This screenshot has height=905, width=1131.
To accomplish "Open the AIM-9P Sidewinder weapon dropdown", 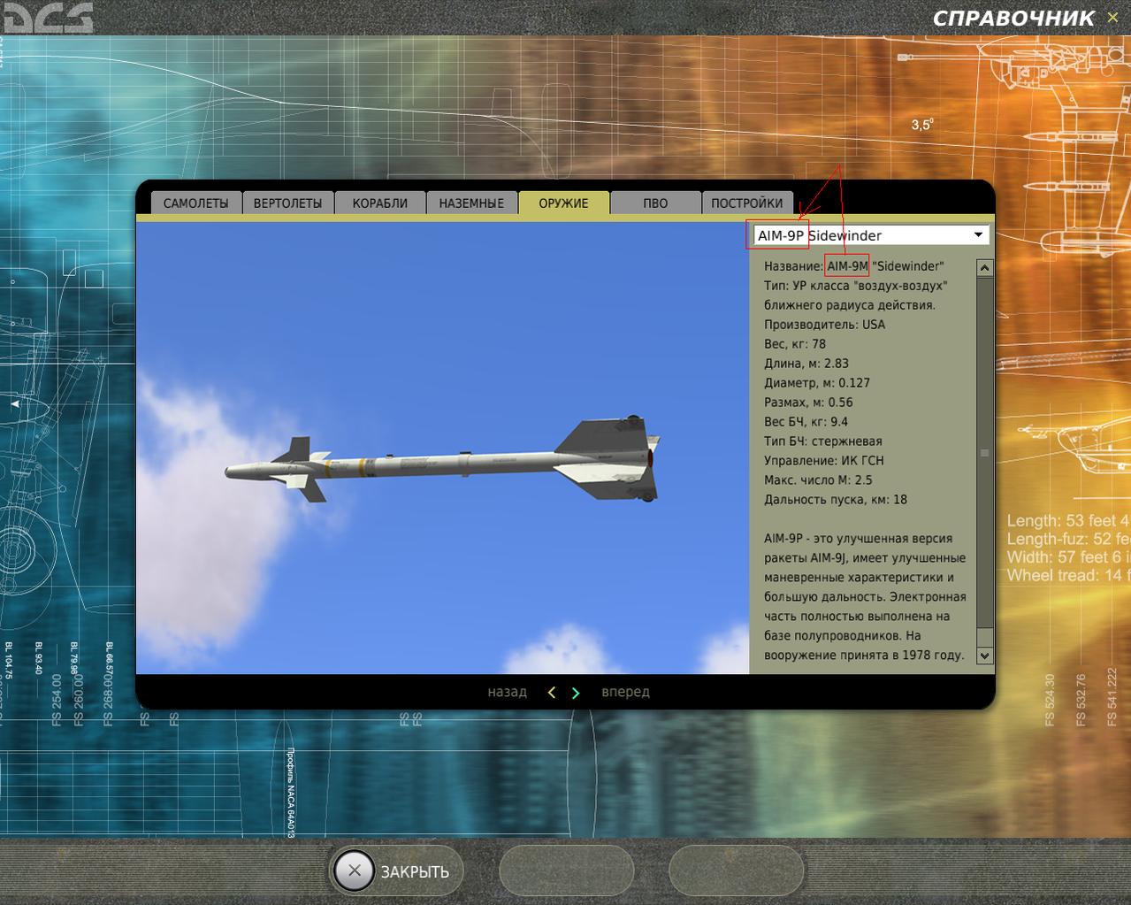I will click(870, 235).
